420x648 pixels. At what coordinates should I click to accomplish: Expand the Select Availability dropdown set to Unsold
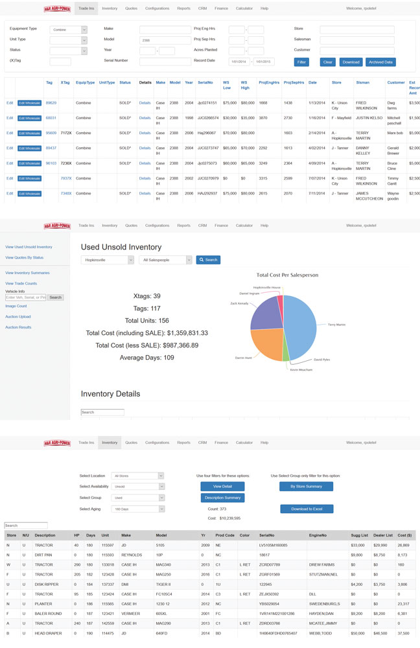pyautogui.click(x=137, y=487)
